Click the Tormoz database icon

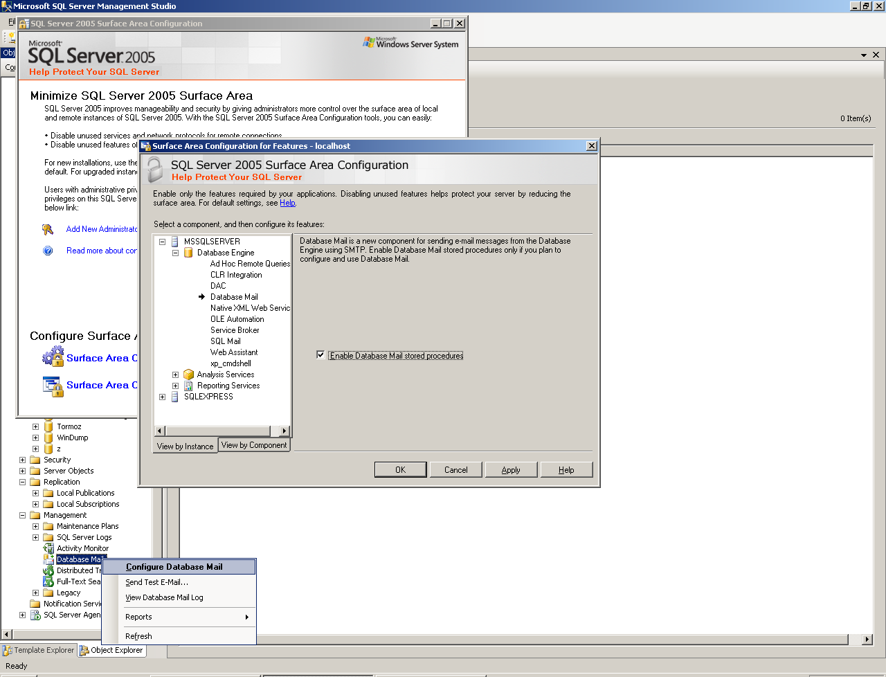point(48,426)
